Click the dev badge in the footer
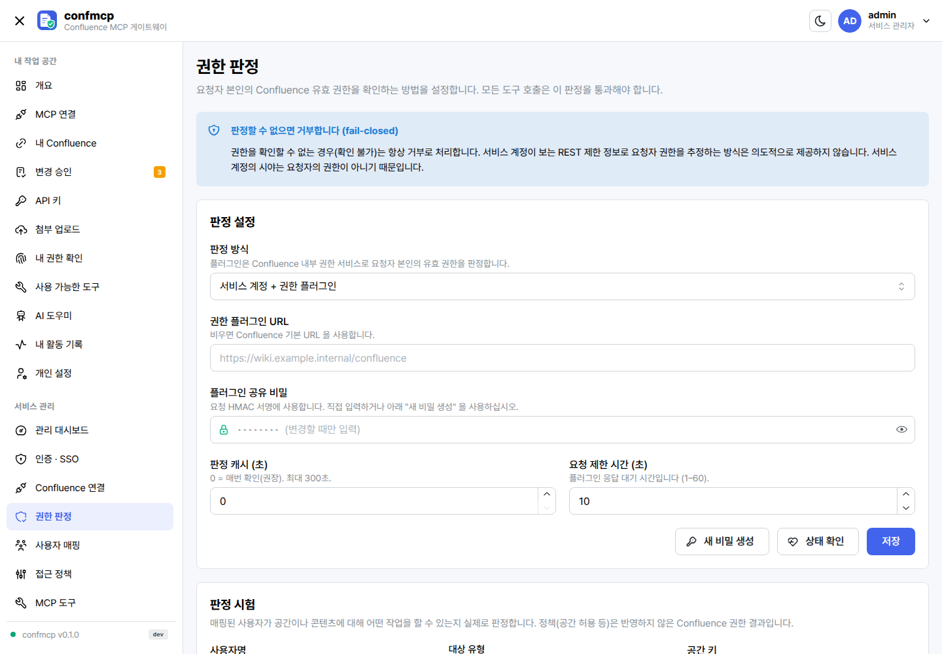Viewport: 942px width, 654px height. point(158,634)
